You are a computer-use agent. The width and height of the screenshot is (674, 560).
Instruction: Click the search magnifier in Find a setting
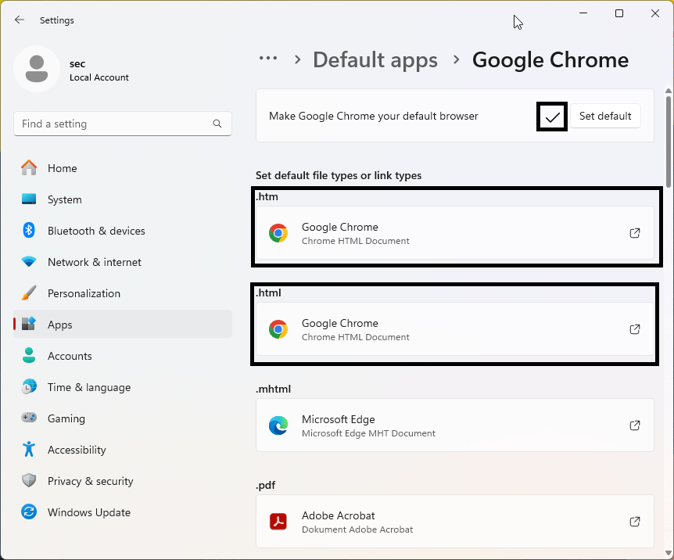217,124
